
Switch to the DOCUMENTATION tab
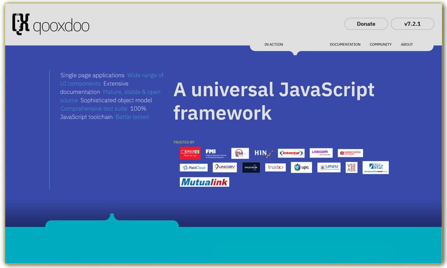[345, 44]
